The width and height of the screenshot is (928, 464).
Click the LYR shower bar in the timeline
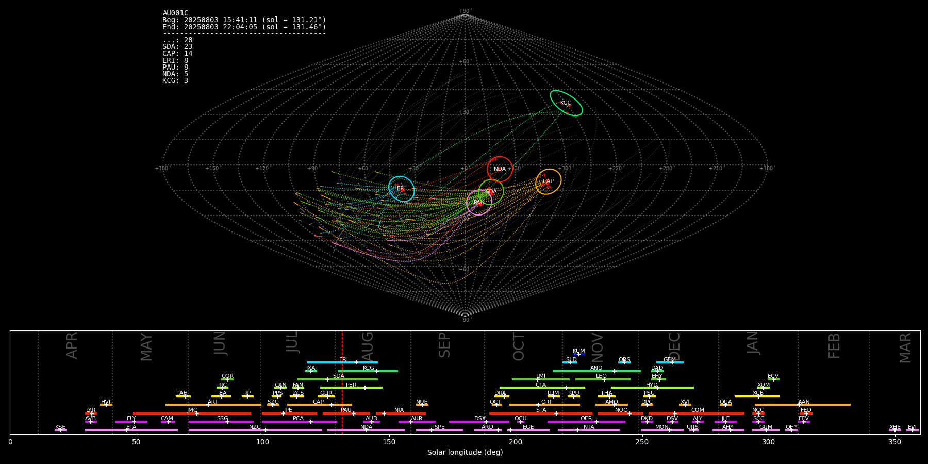click(x=91, y=413)
